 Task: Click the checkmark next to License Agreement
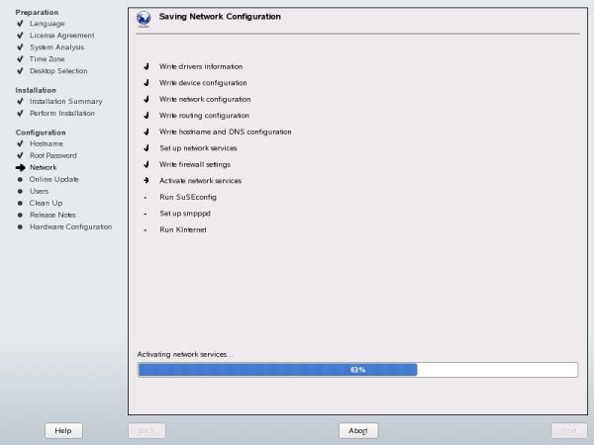tap(20, 36)
